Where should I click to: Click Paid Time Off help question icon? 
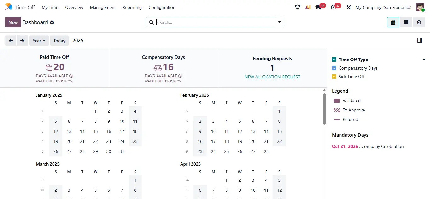[x=71, y=76]
